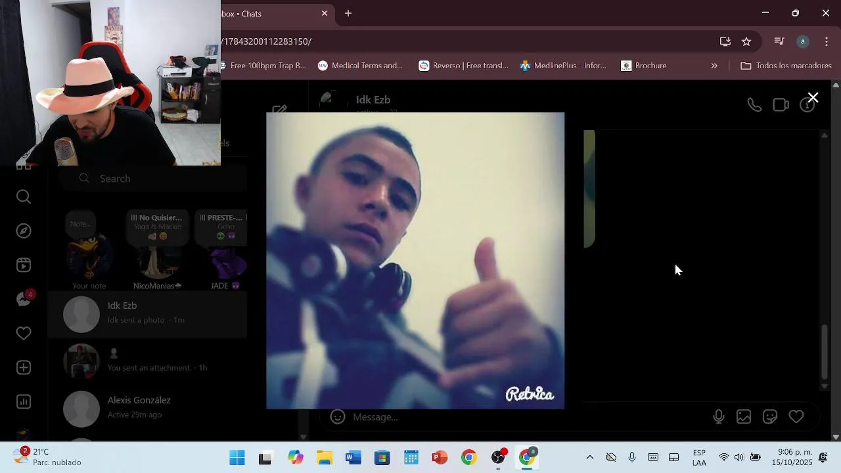Open the Instagram Search sidebar icon
841x473 pixels.
[x=24, y=197]
